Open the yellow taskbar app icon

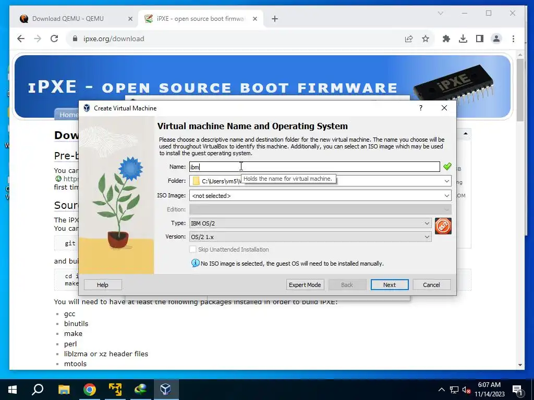pyautogui.click(x=115, y=390)
